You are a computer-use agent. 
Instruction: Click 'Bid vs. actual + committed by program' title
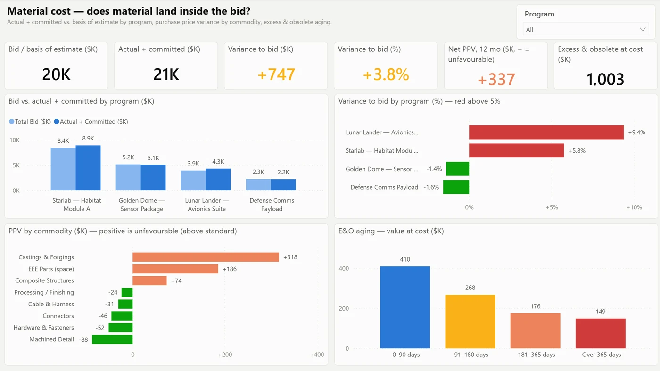click(x=81, y=101)
